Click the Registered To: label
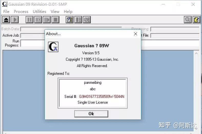202x134 pixels. tap(59, 74)
